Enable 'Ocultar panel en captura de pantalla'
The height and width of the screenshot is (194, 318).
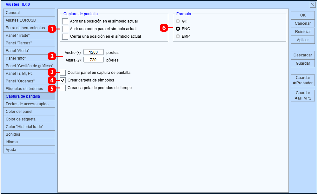coord(63,73)
